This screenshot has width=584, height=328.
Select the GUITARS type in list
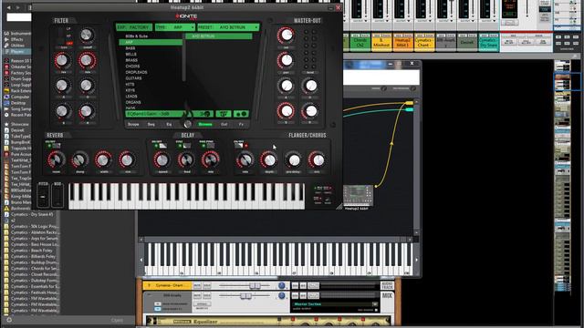pos(134,78)
